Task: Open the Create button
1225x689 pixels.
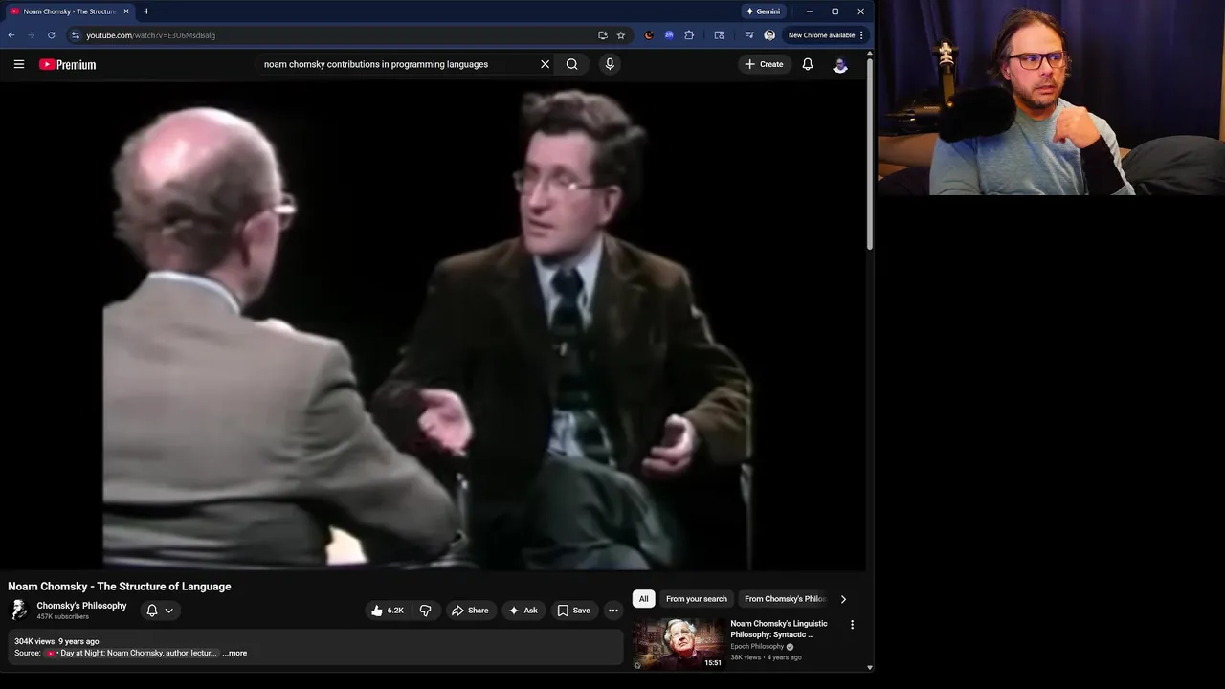Action: [x=764, y=64]
